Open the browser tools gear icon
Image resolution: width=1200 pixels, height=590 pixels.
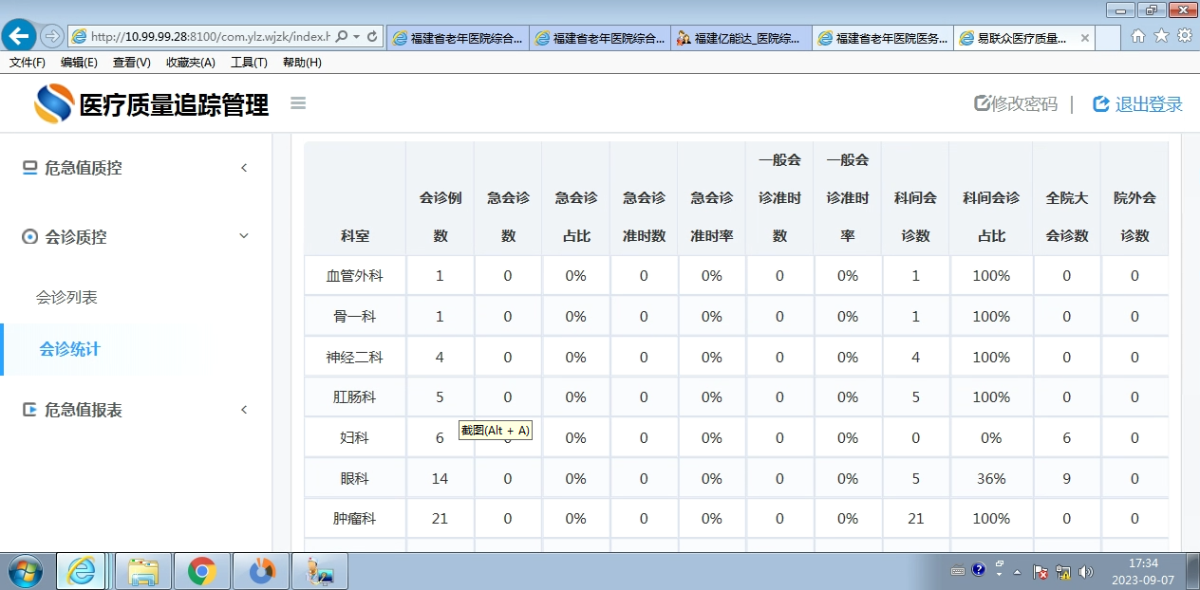pyautogui.click(x=1184, y=36)
